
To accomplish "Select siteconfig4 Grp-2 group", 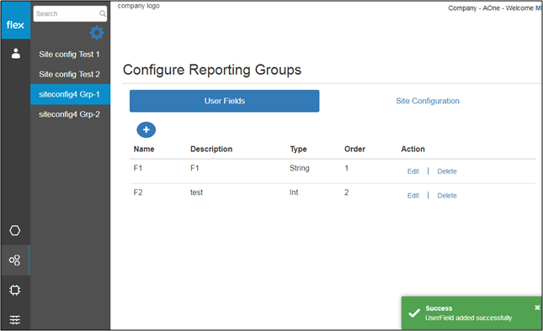I will click(x=69, y=114).
